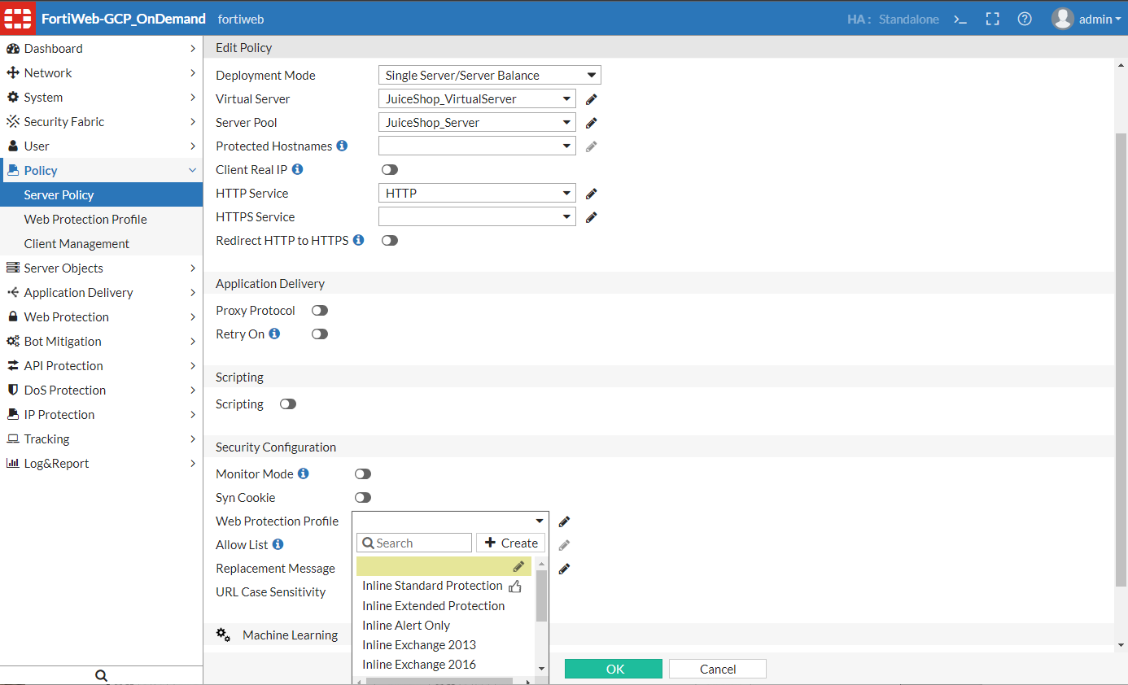Edit the Replacement Message pencil icon
The image size is (1128, 685).
[564, 569]
